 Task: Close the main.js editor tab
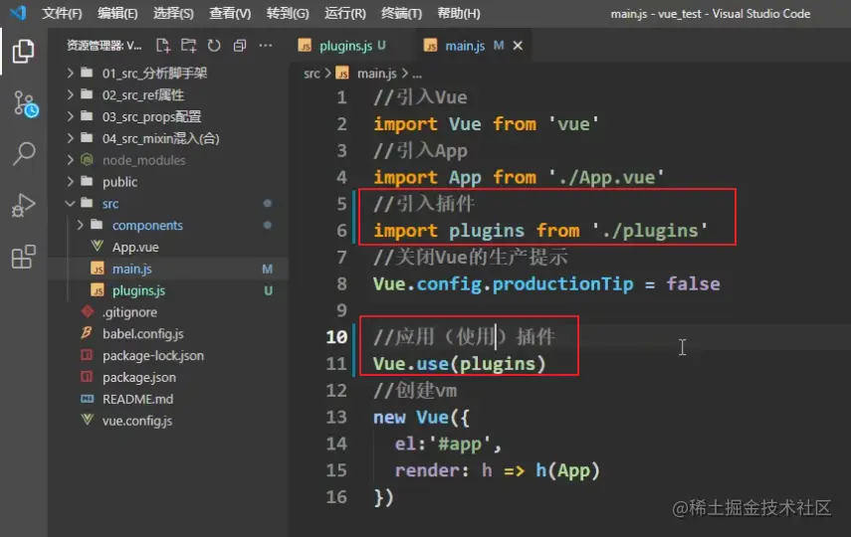click(518, 46)
